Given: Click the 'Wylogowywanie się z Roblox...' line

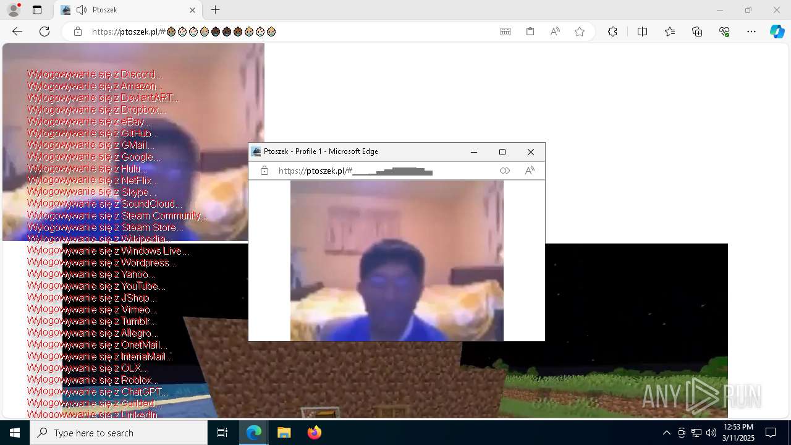Looking at the screenshot, I should click(x=93, y=380).
